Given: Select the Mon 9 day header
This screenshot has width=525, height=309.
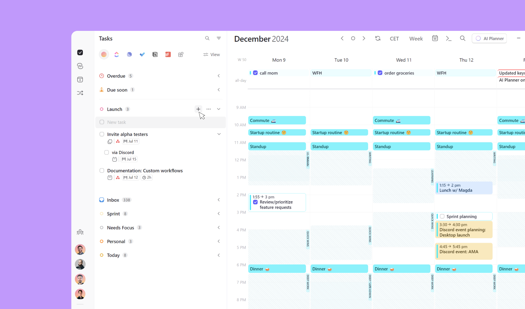Looking at the screenshot, I should click(x=279, y=60).
